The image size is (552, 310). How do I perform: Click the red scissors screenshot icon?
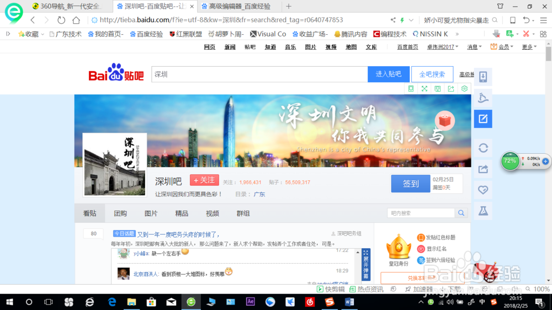pos(526,34)
